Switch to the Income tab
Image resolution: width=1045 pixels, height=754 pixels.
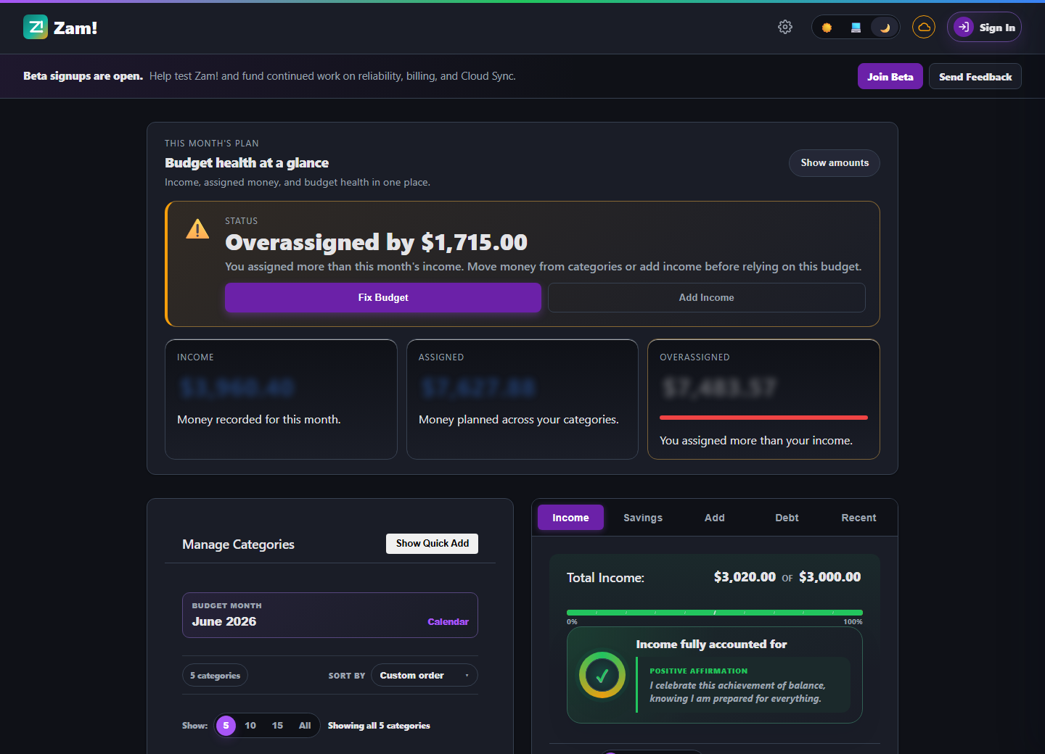[x=570, y=518]
